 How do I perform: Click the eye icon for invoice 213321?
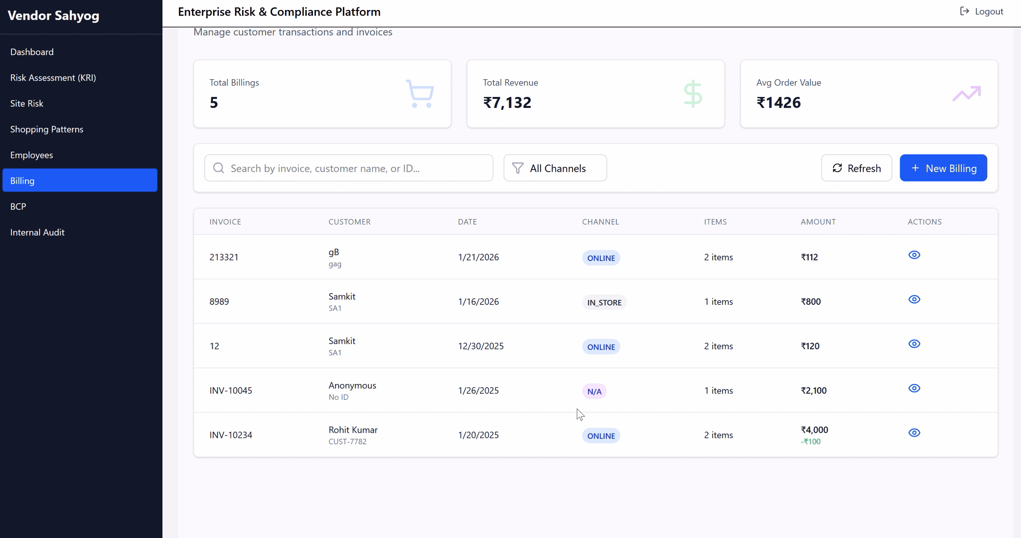click(914, 255)
